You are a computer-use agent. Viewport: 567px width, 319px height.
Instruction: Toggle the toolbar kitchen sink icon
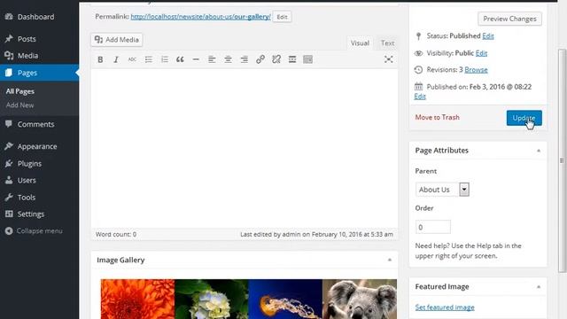307,59
